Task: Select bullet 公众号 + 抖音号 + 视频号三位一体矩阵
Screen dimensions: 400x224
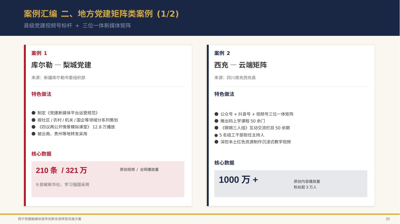Action: (x=254, y=114)
